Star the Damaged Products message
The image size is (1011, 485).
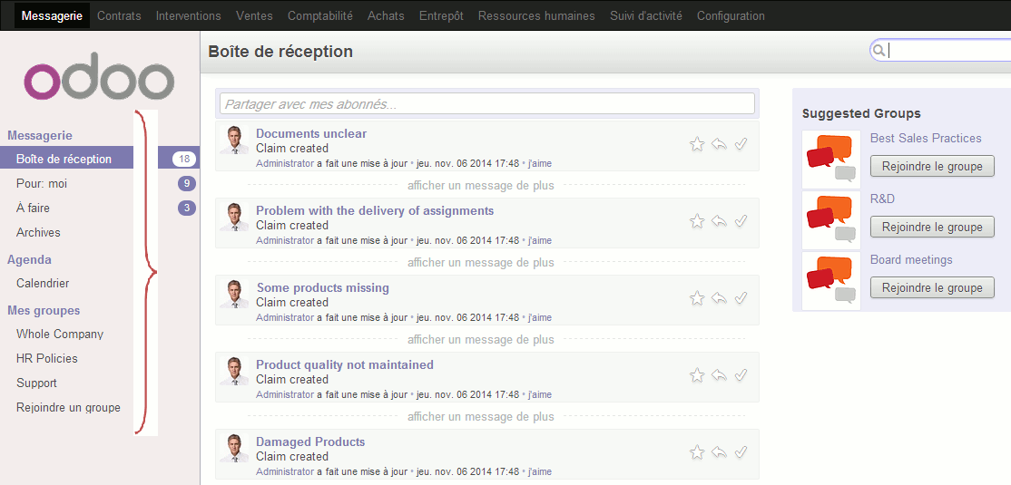[696, 452]
